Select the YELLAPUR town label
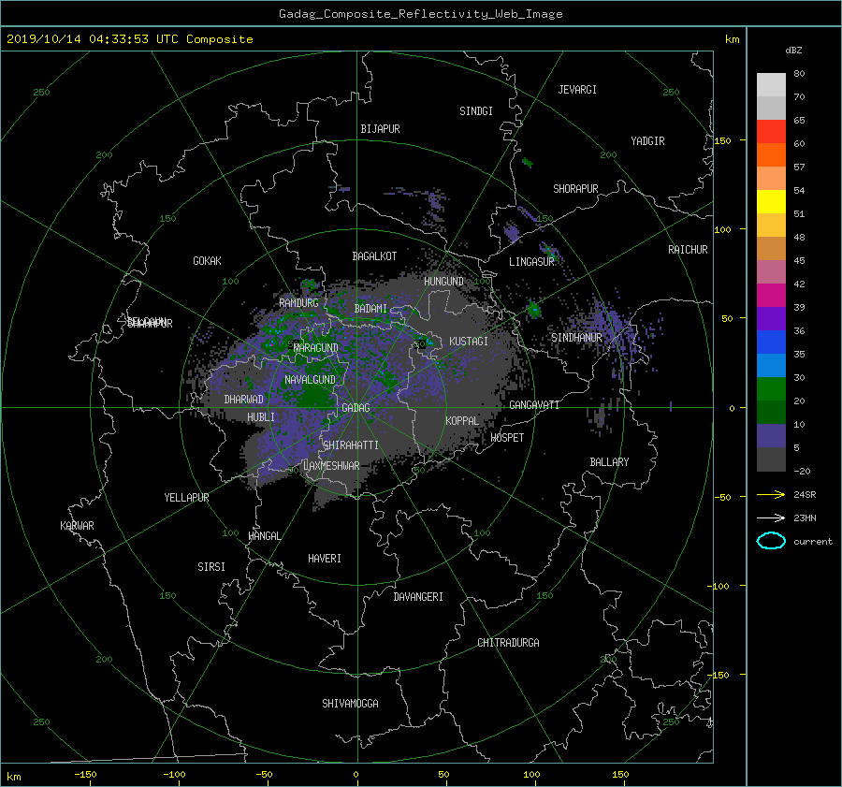 186,498
